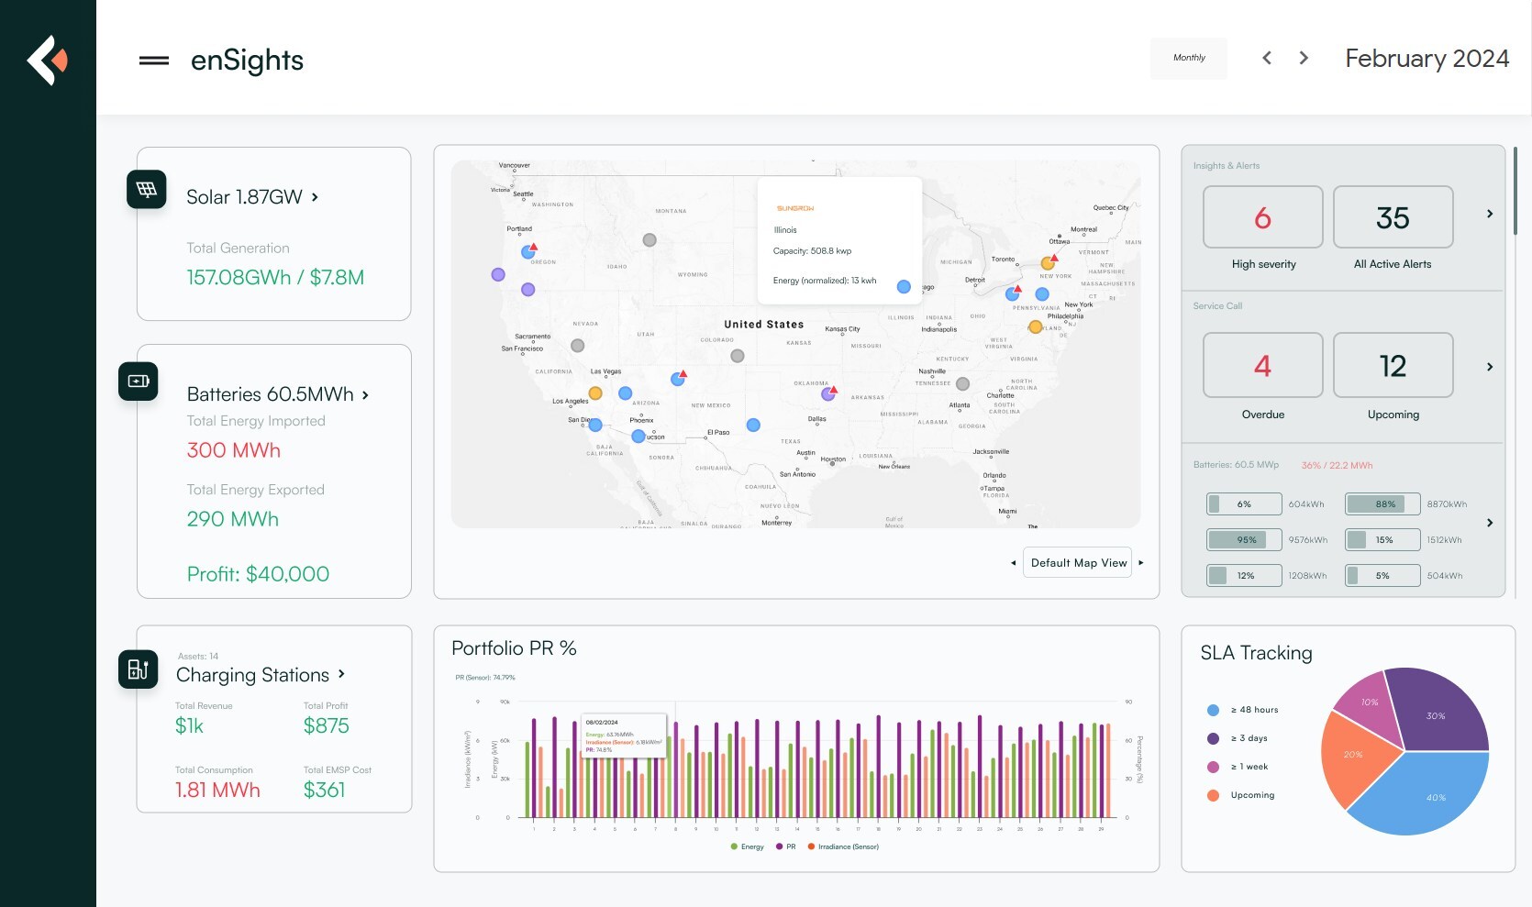Expand the Service Call section
The width and height of the screenshot is (1532, 907).
(1490, 367)
